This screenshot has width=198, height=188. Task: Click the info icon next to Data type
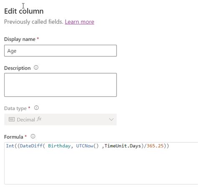[x=36, y=108]
